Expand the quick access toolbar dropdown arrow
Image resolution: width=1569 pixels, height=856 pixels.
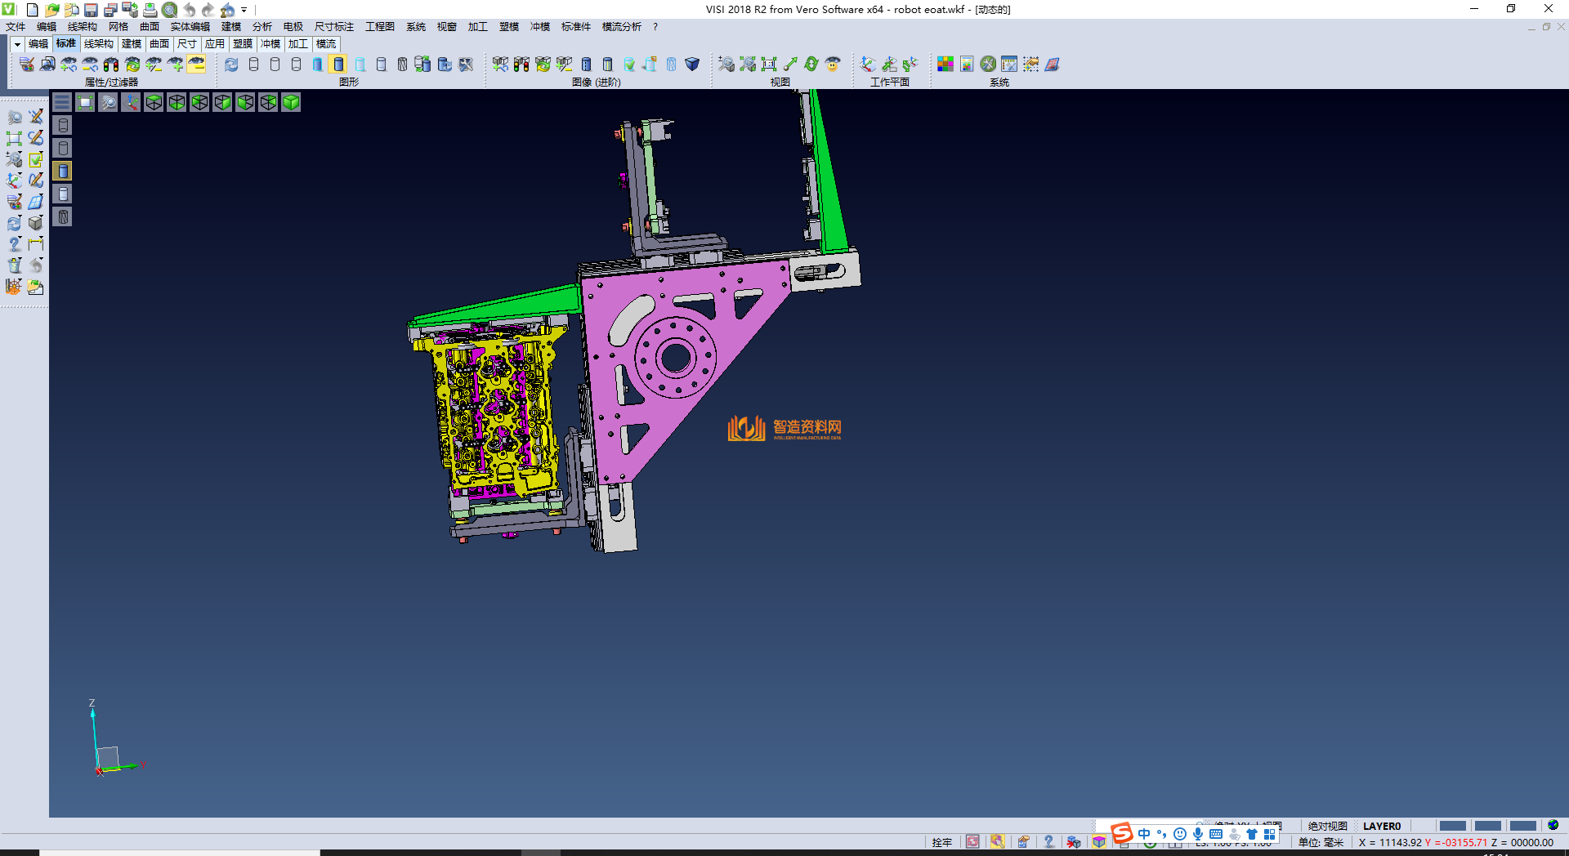click(244, 10)
